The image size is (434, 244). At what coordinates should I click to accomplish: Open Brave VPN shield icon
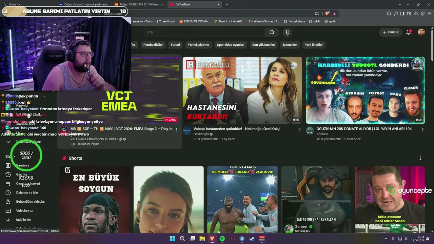[x=422, y=14]
